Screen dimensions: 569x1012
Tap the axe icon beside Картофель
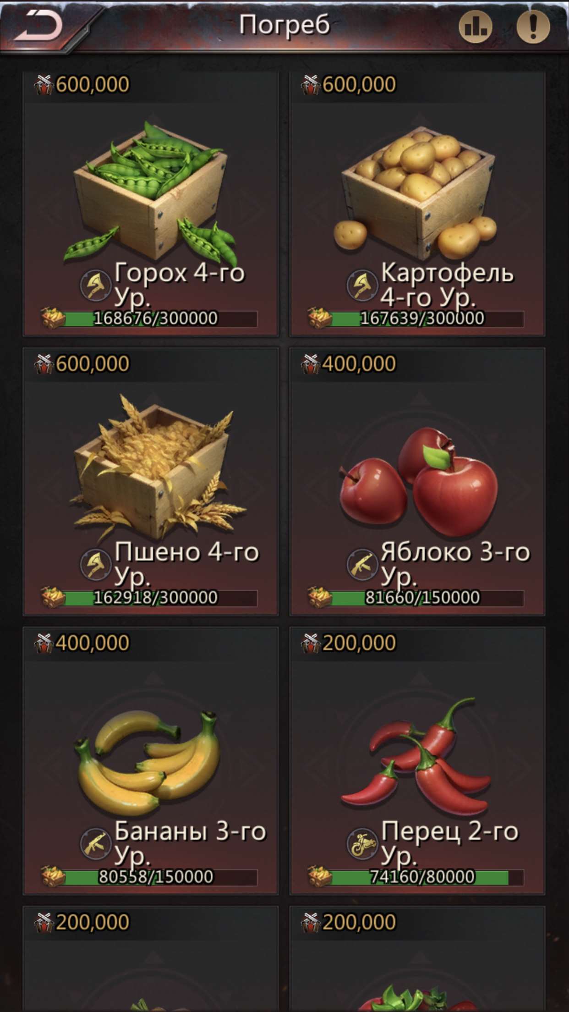point(362,285)
